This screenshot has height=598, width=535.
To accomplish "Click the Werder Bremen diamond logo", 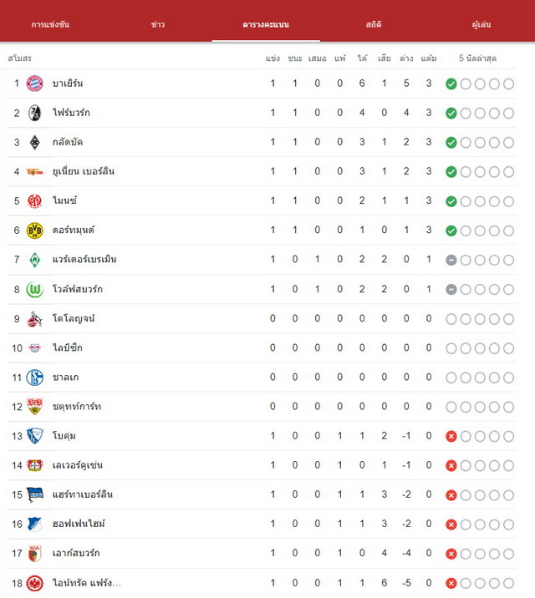I will [34, 260].
